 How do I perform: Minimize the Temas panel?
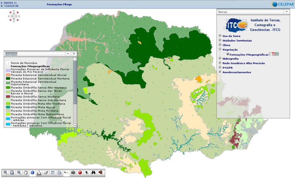[x=286, y=12]
